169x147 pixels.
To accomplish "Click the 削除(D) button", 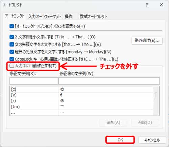I will 145,122.
